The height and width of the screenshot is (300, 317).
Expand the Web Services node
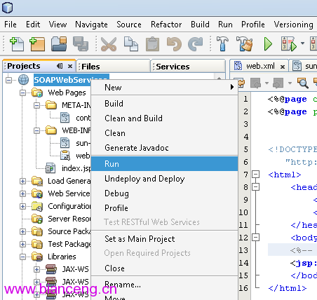22,193
